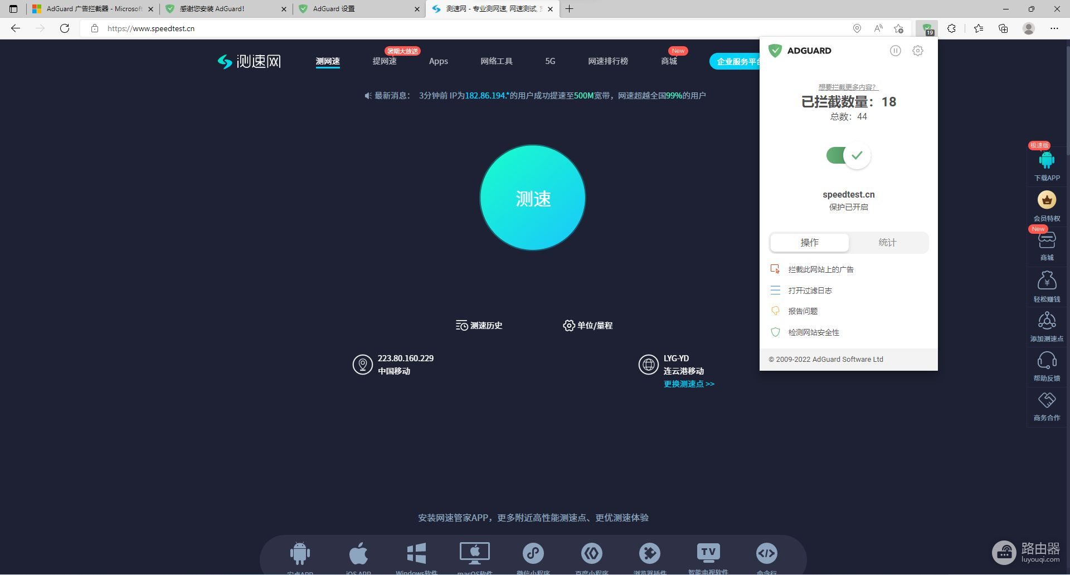
Task: Open Edge settings and more menu
Action: click(1054, 28)
